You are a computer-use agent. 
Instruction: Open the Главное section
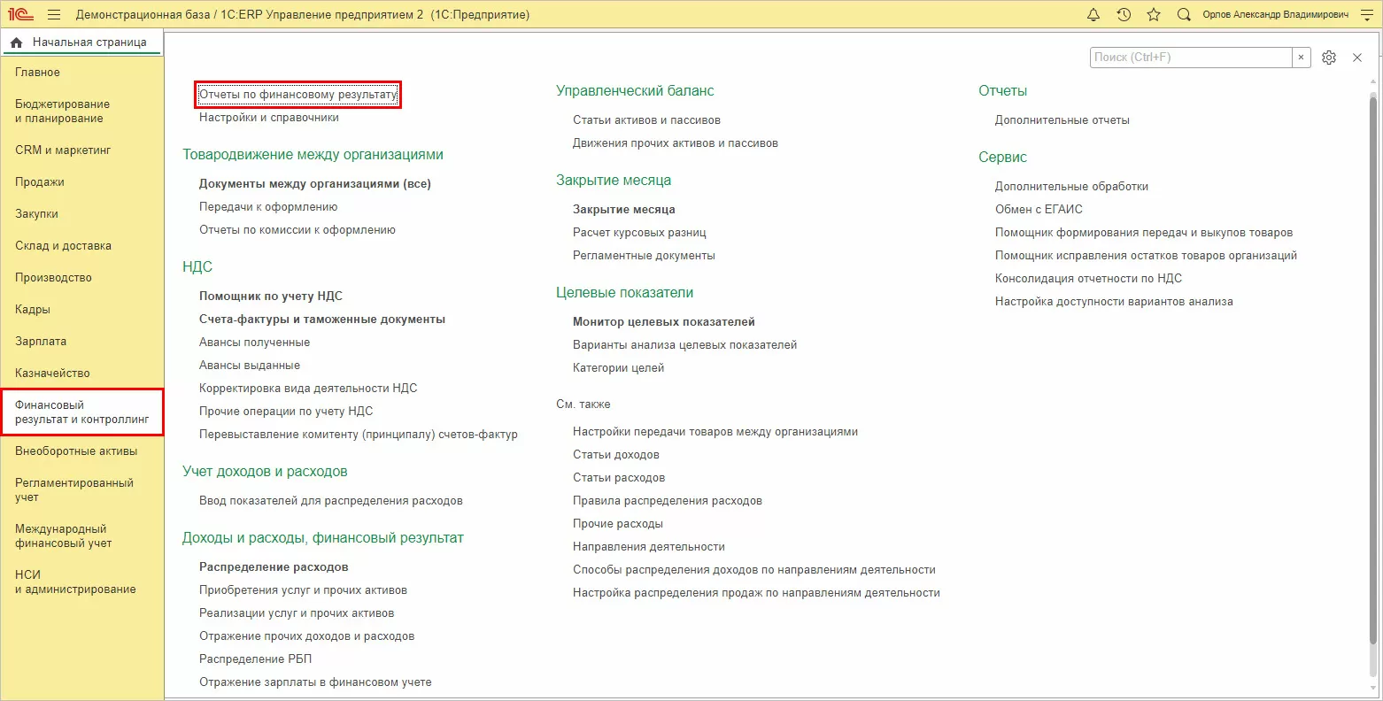point(38,73)
